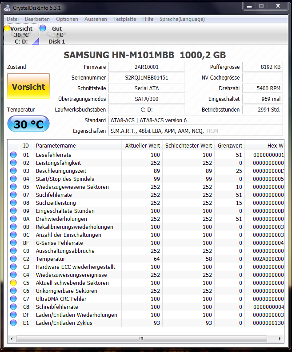Open the Bearbeiten menu
The image size is (292, 352).
[x=37, y=19]
